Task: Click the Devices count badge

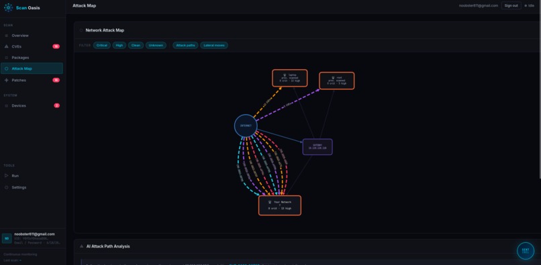Action: (56, 105)
